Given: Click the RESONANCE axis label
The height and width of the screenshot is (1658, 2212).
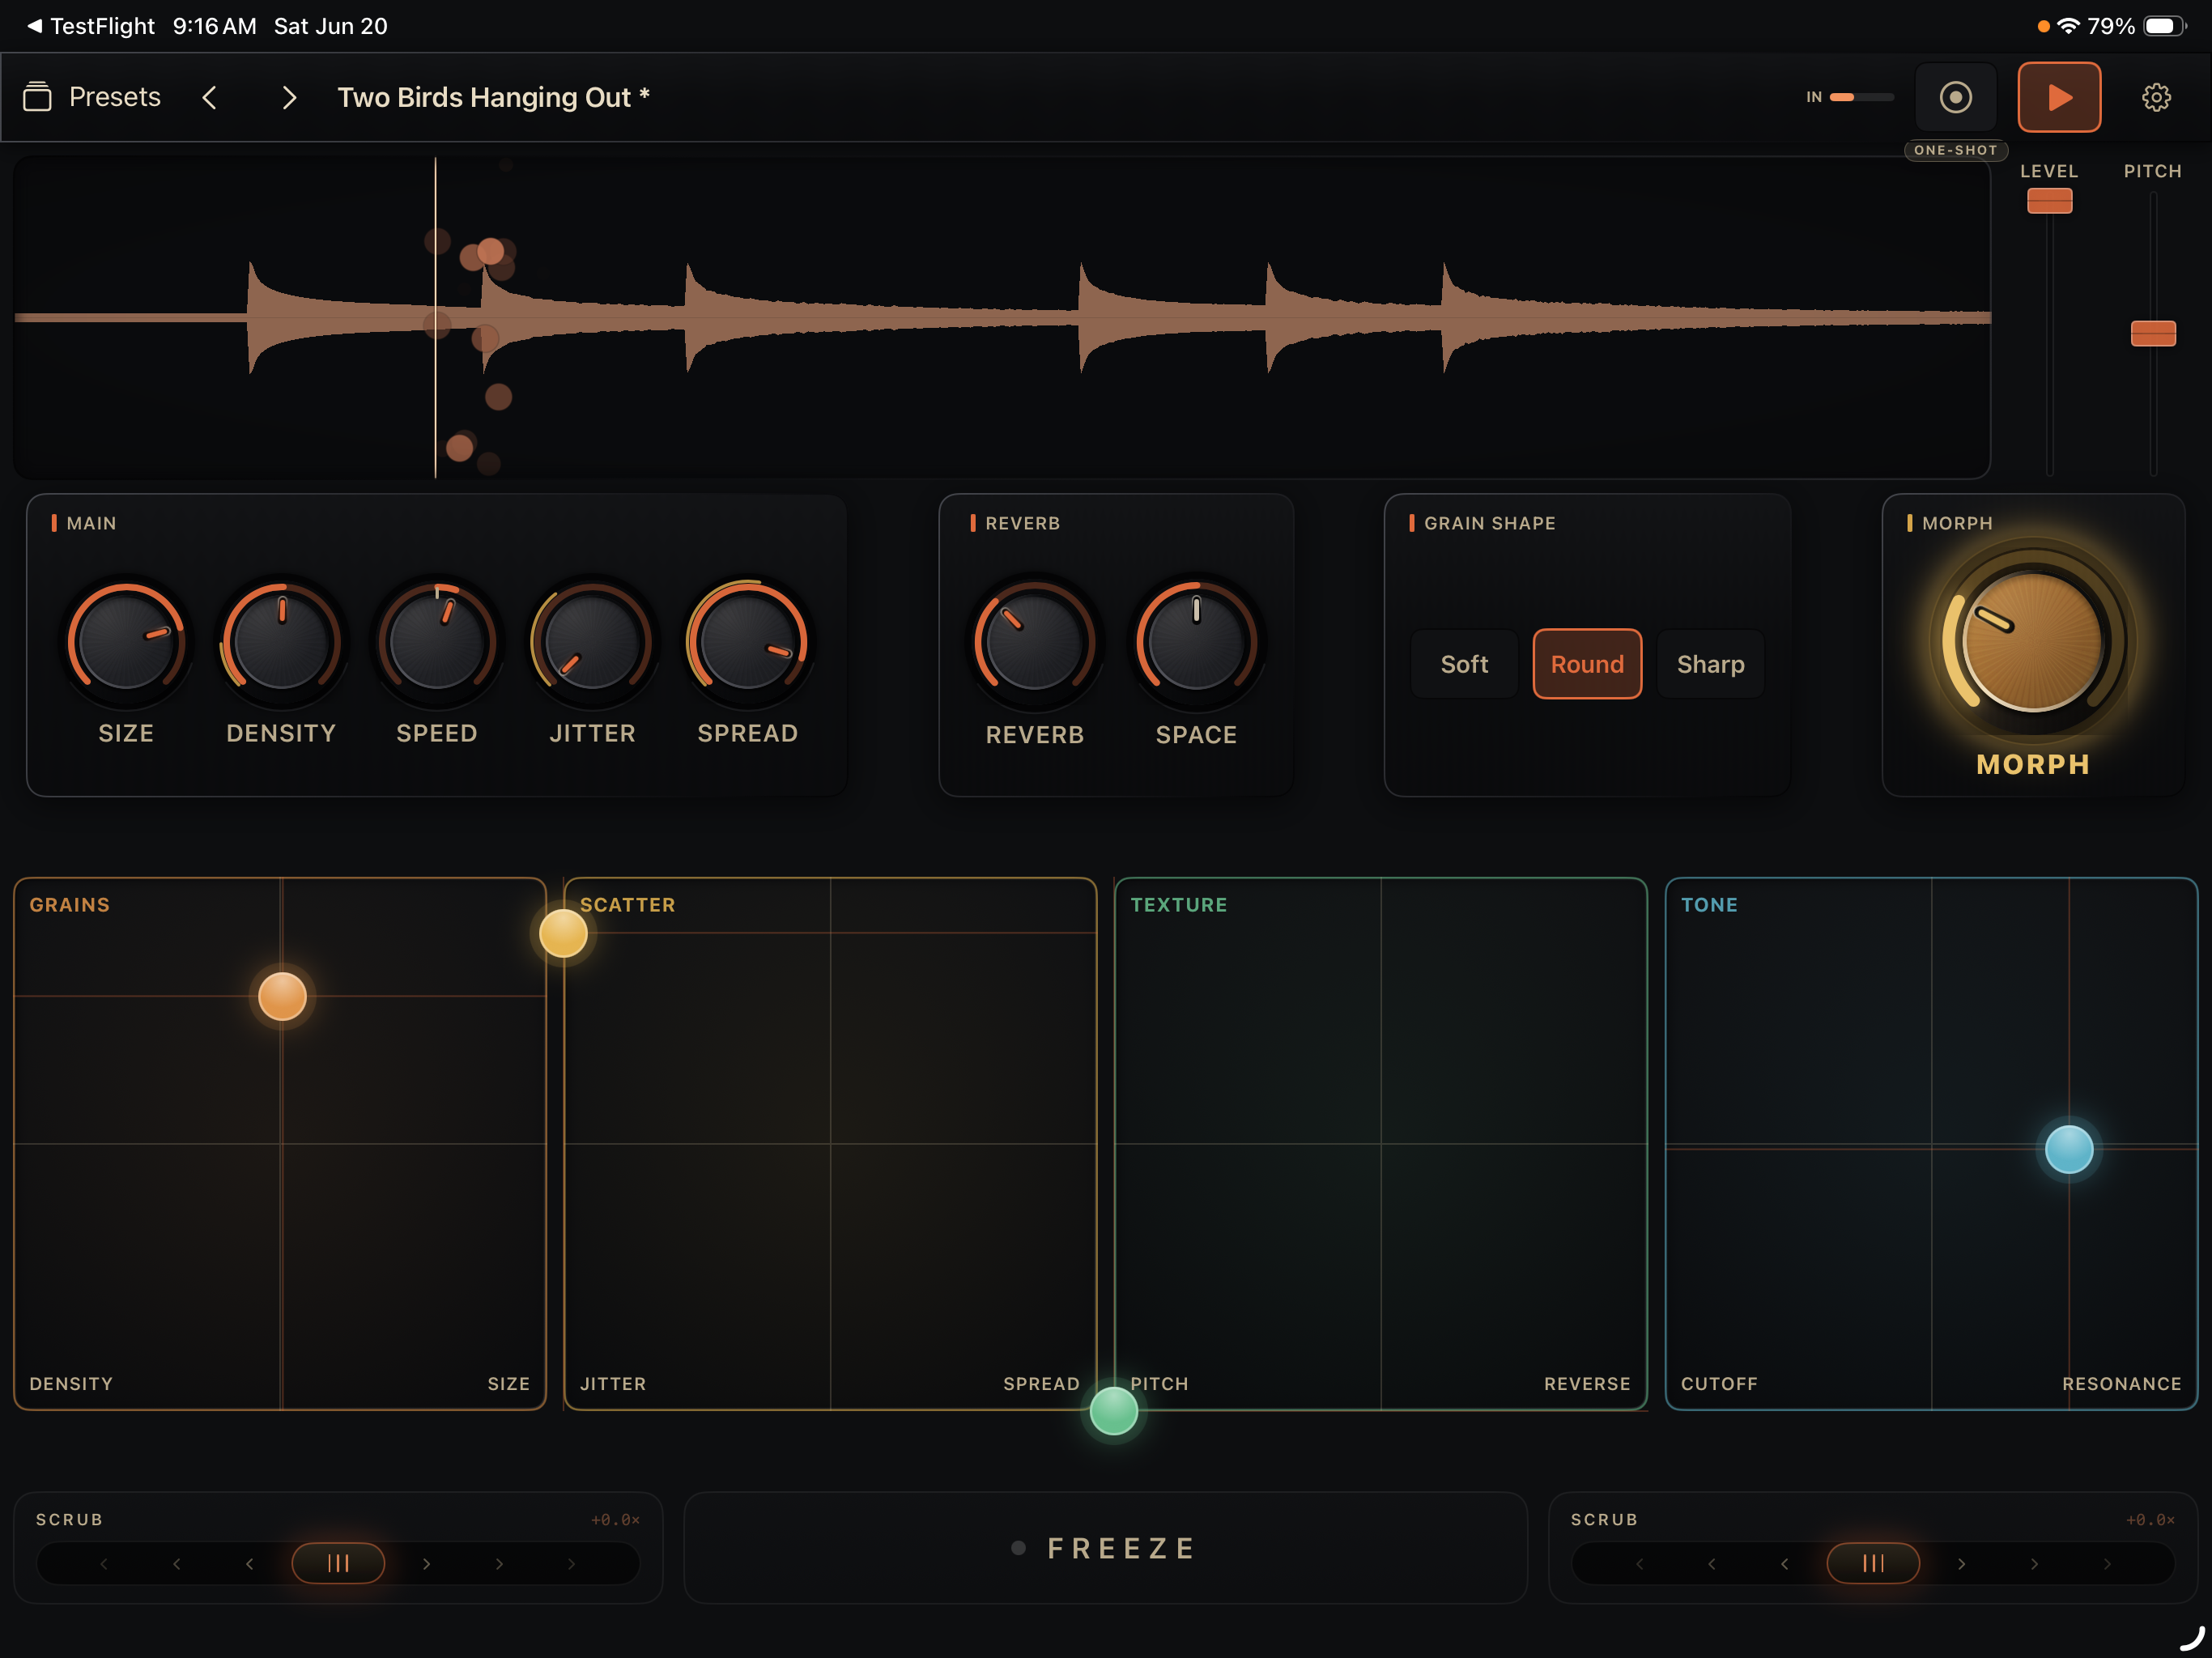Looking at the screenshot, I should click(2121, 1384).
